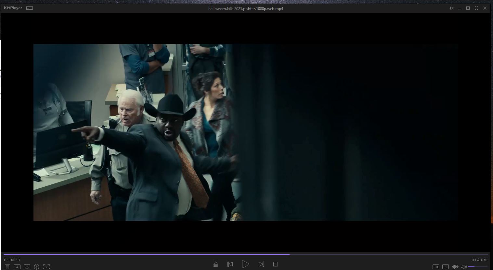The height and width of the screenshot is (270, 493).
Task: Open the KMPlayer main menu logo
Action: (13, 8)
